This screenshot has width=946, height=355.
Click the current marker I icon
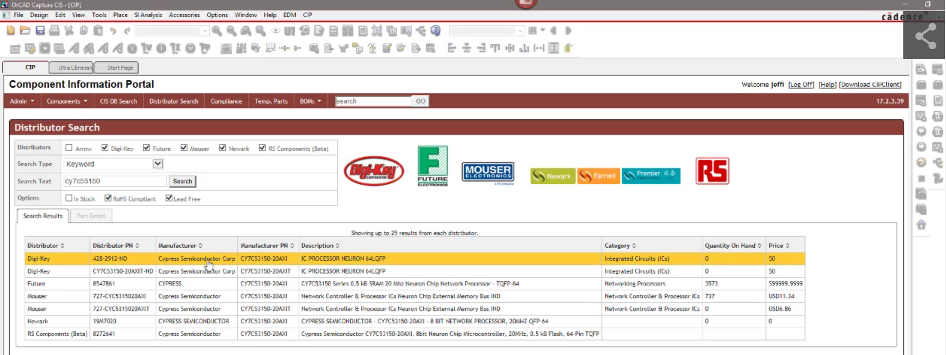161,49
